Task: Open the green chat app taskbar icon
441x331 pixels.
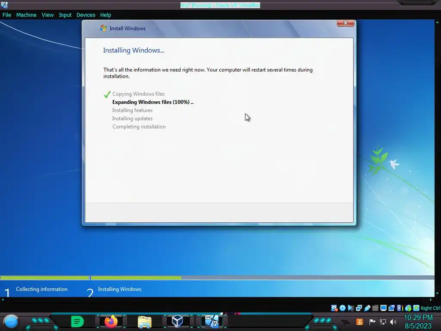Action: tap(78, 322)
